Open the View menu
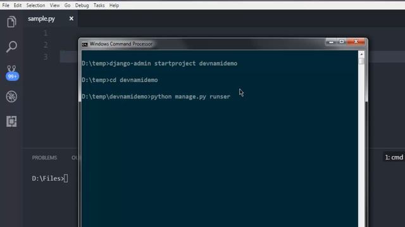This screenshot has width=405, height=227. (54, 5)
